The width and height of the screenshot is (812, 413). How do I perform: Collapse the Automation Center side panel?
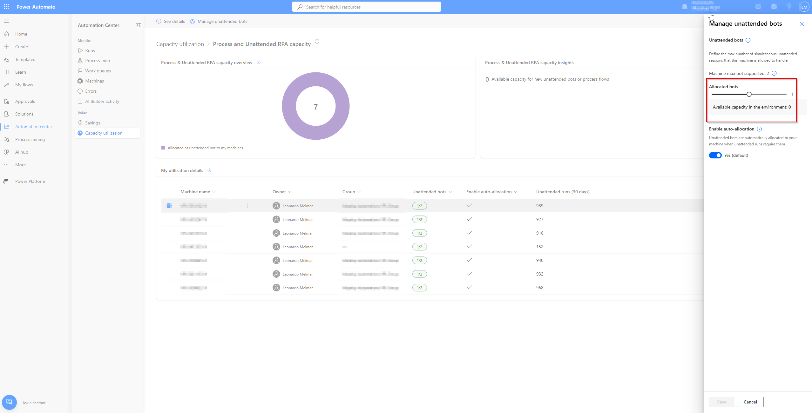coord(139,25)
